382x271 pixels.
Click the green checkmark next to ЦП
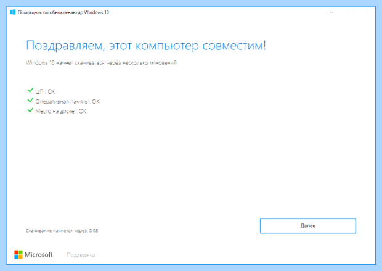30,91
